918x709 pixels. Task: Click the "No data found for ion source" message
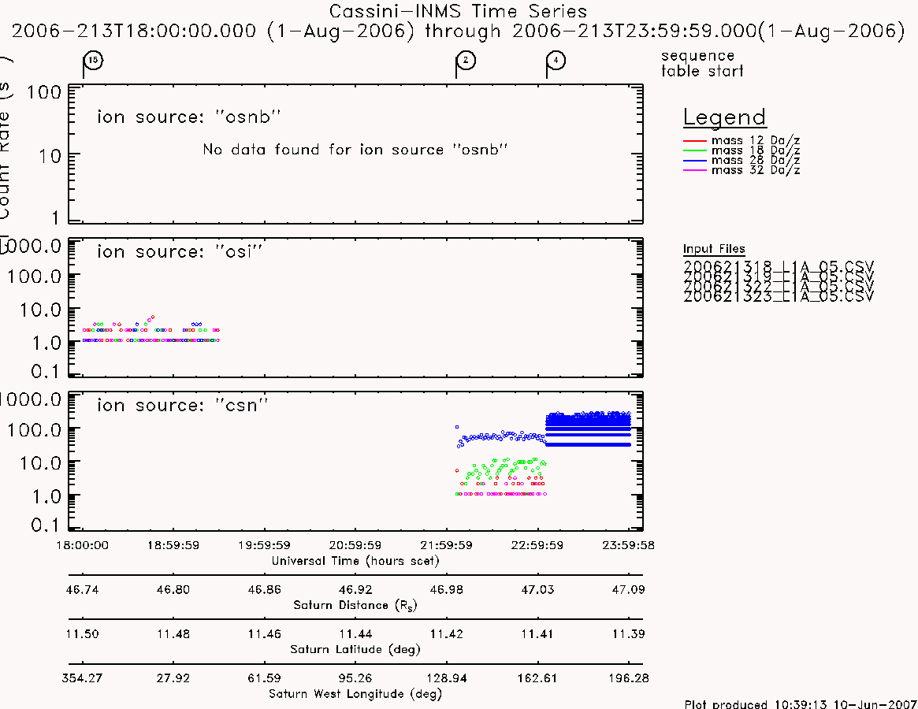pyautogui.click(x=355, y=150)
